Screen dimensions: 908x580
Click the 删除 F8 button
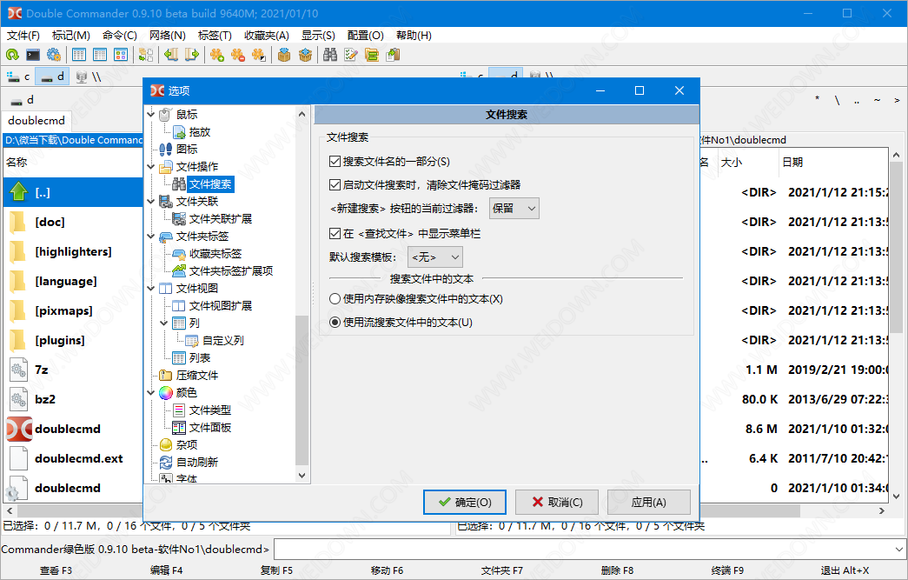(x=617, y=570)
